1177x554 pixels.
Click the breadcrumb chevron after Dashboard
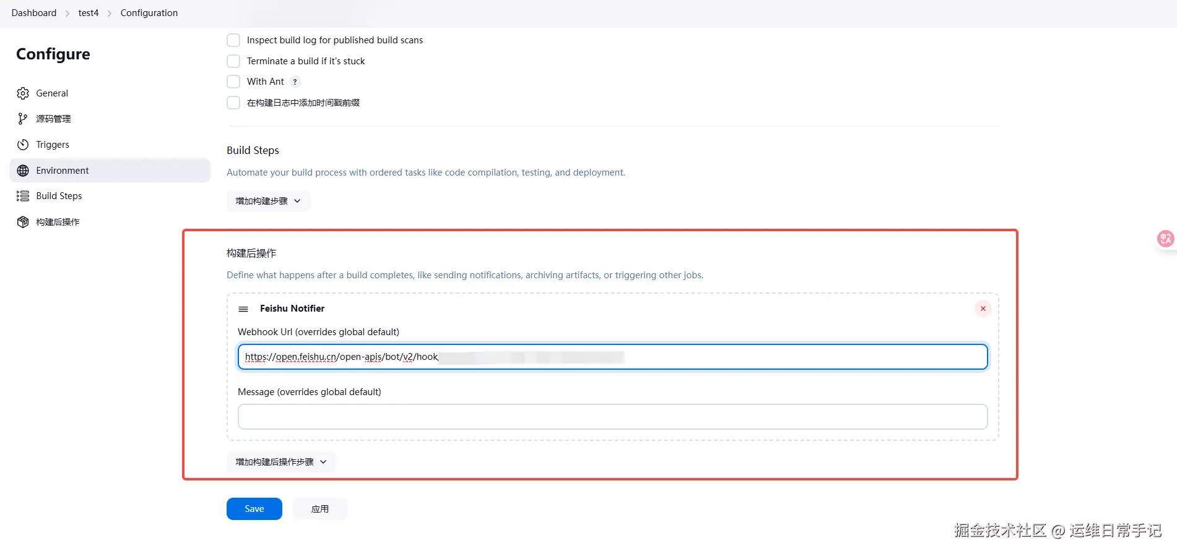point(67,13)
